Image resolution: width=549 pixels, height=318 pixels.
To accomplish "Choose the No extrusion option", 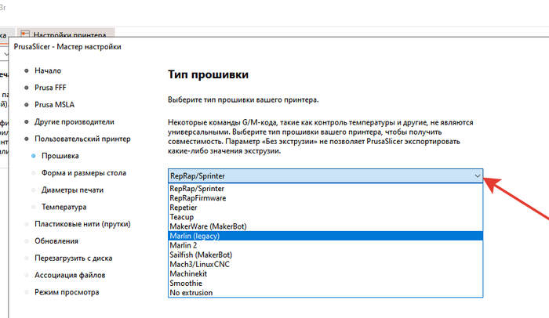I will 325,292.
